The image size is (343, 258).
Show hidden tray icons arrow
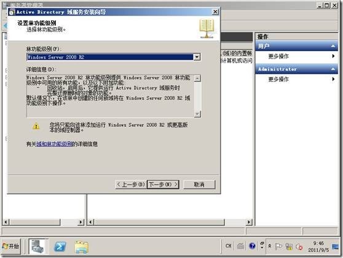pos(270,246)
